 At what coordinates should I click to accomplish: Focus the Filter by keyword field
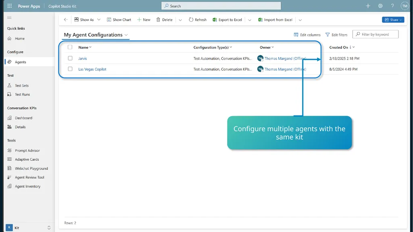pyautogui.click(x=375, y=34)
